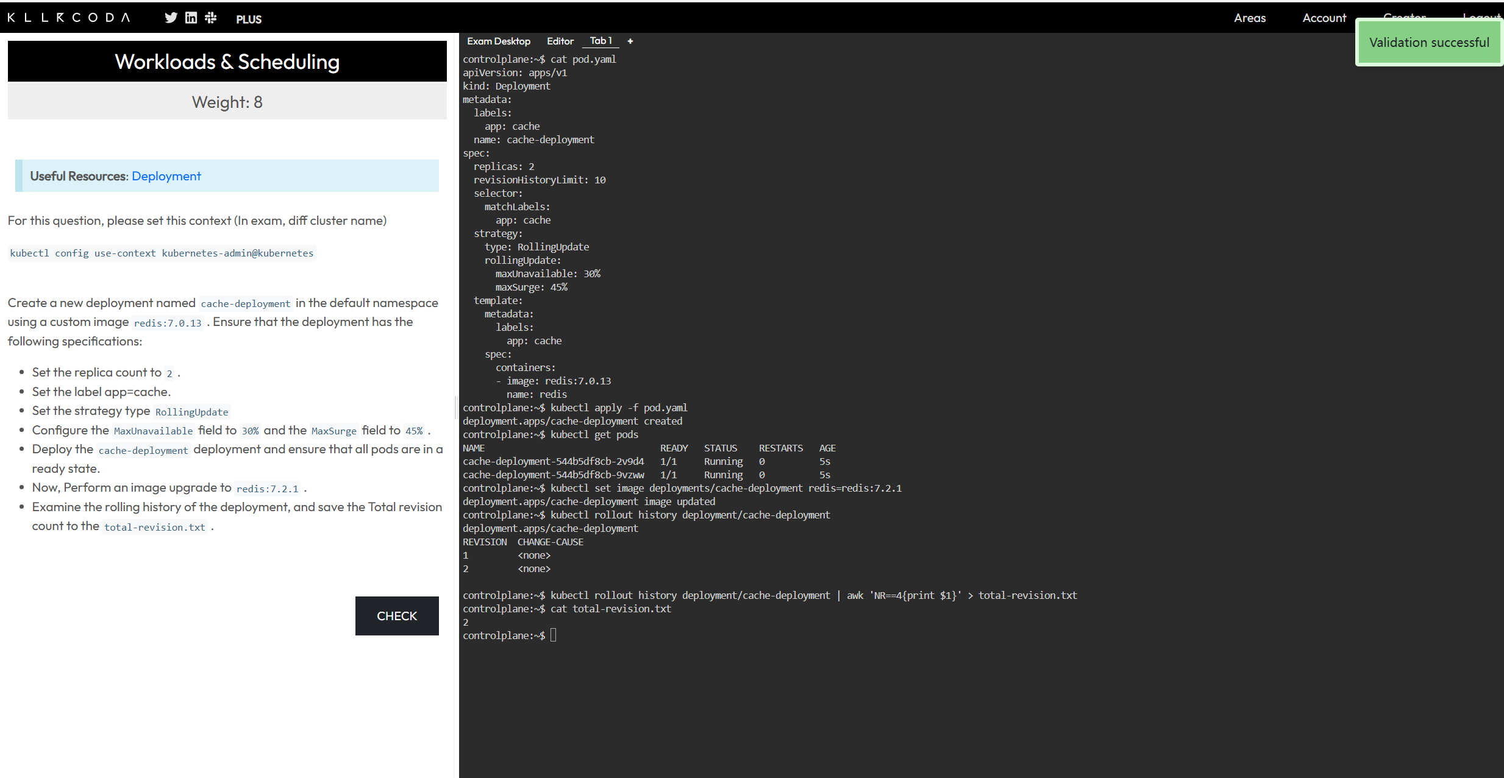Open the Areas menu

[1249, 18]
